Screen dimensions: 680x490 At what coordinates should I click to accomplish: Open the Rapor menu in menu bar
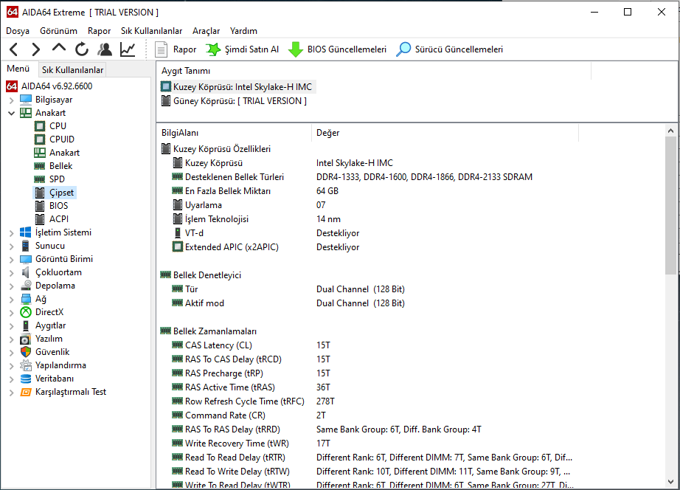click(x=99, y=31)
